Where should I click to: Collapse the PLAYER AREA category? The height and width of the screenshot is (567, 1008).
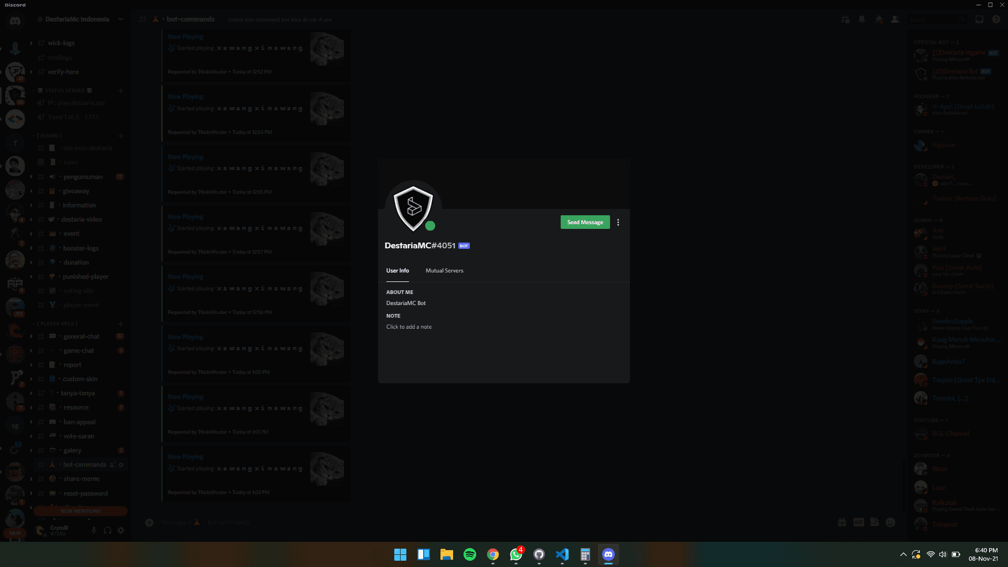[x=57, y=324]
